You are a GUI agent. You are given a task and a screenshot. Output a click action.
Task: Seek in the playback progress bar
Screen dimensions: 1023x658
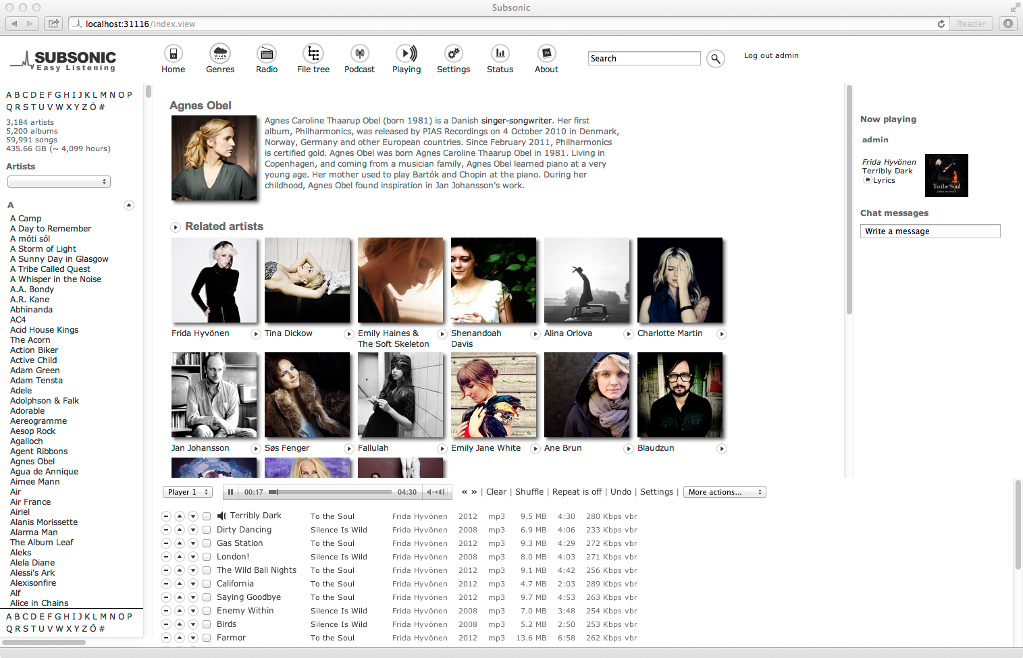[x=330, y=492]
